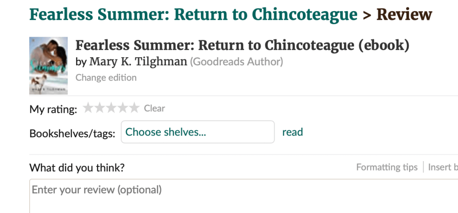Click the '(Goodreads Author)' label

click(x=237, y=61)
